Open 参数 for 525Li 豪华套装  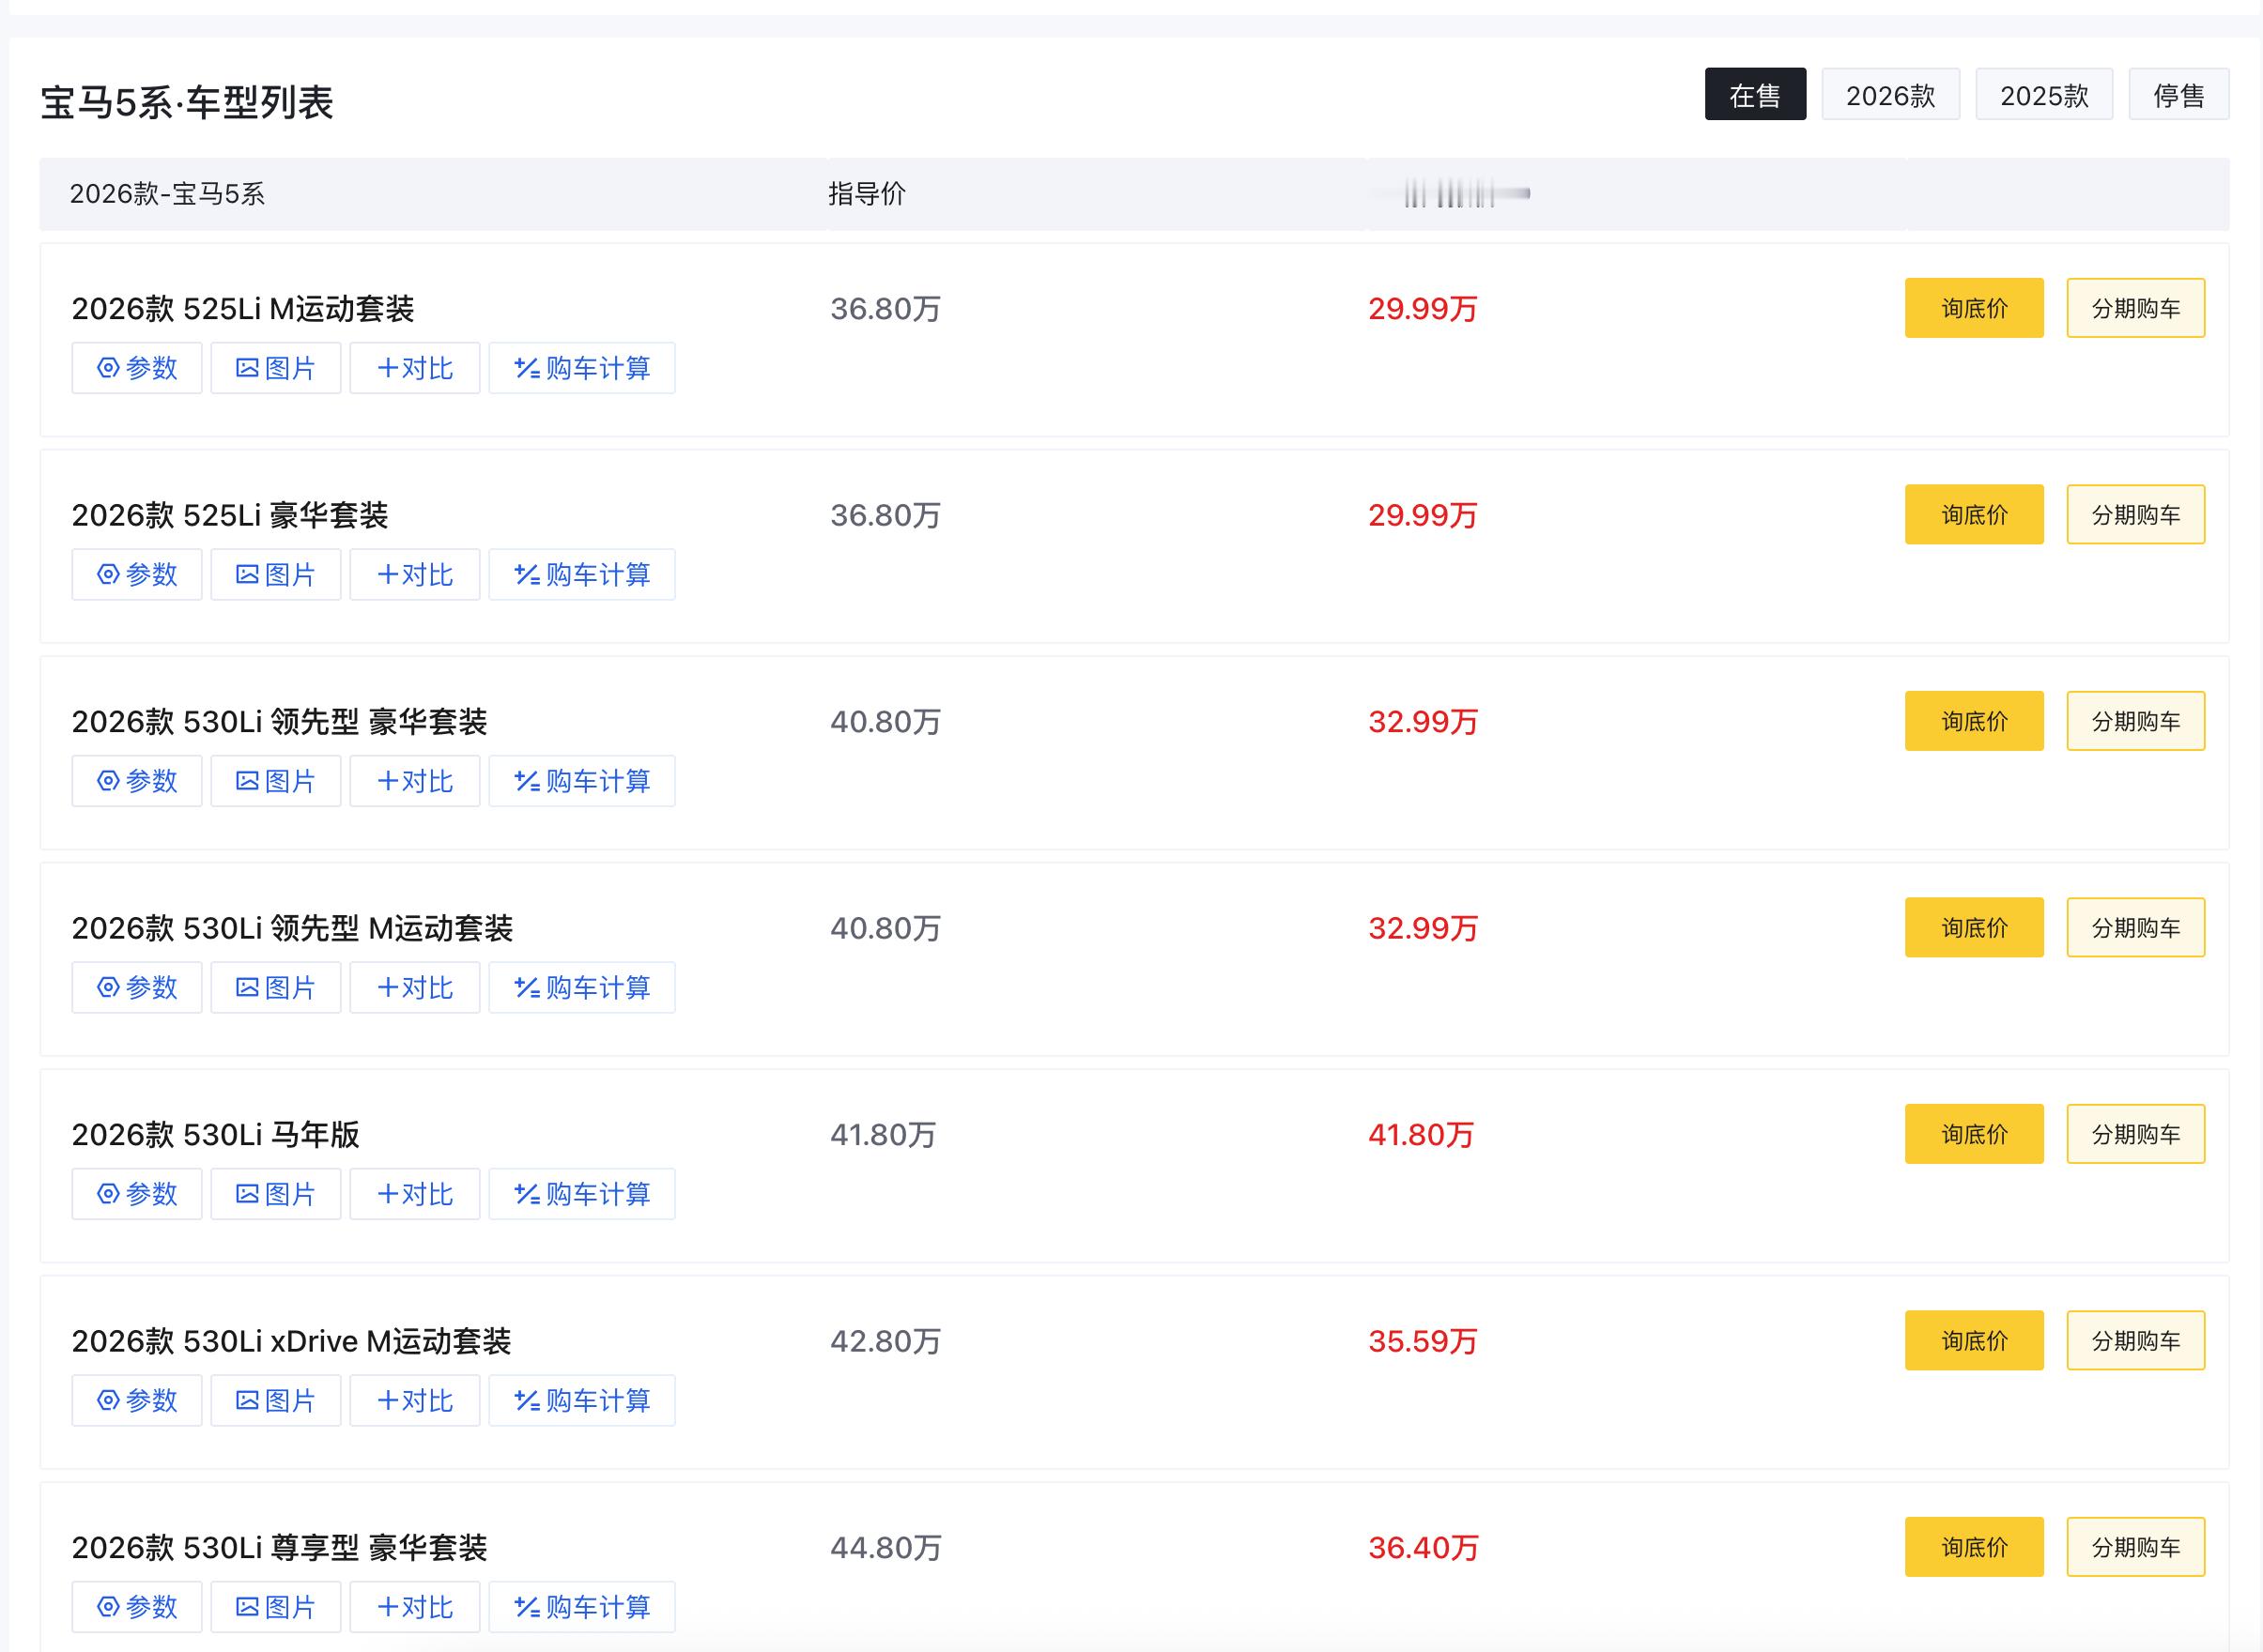click(137, 574)
